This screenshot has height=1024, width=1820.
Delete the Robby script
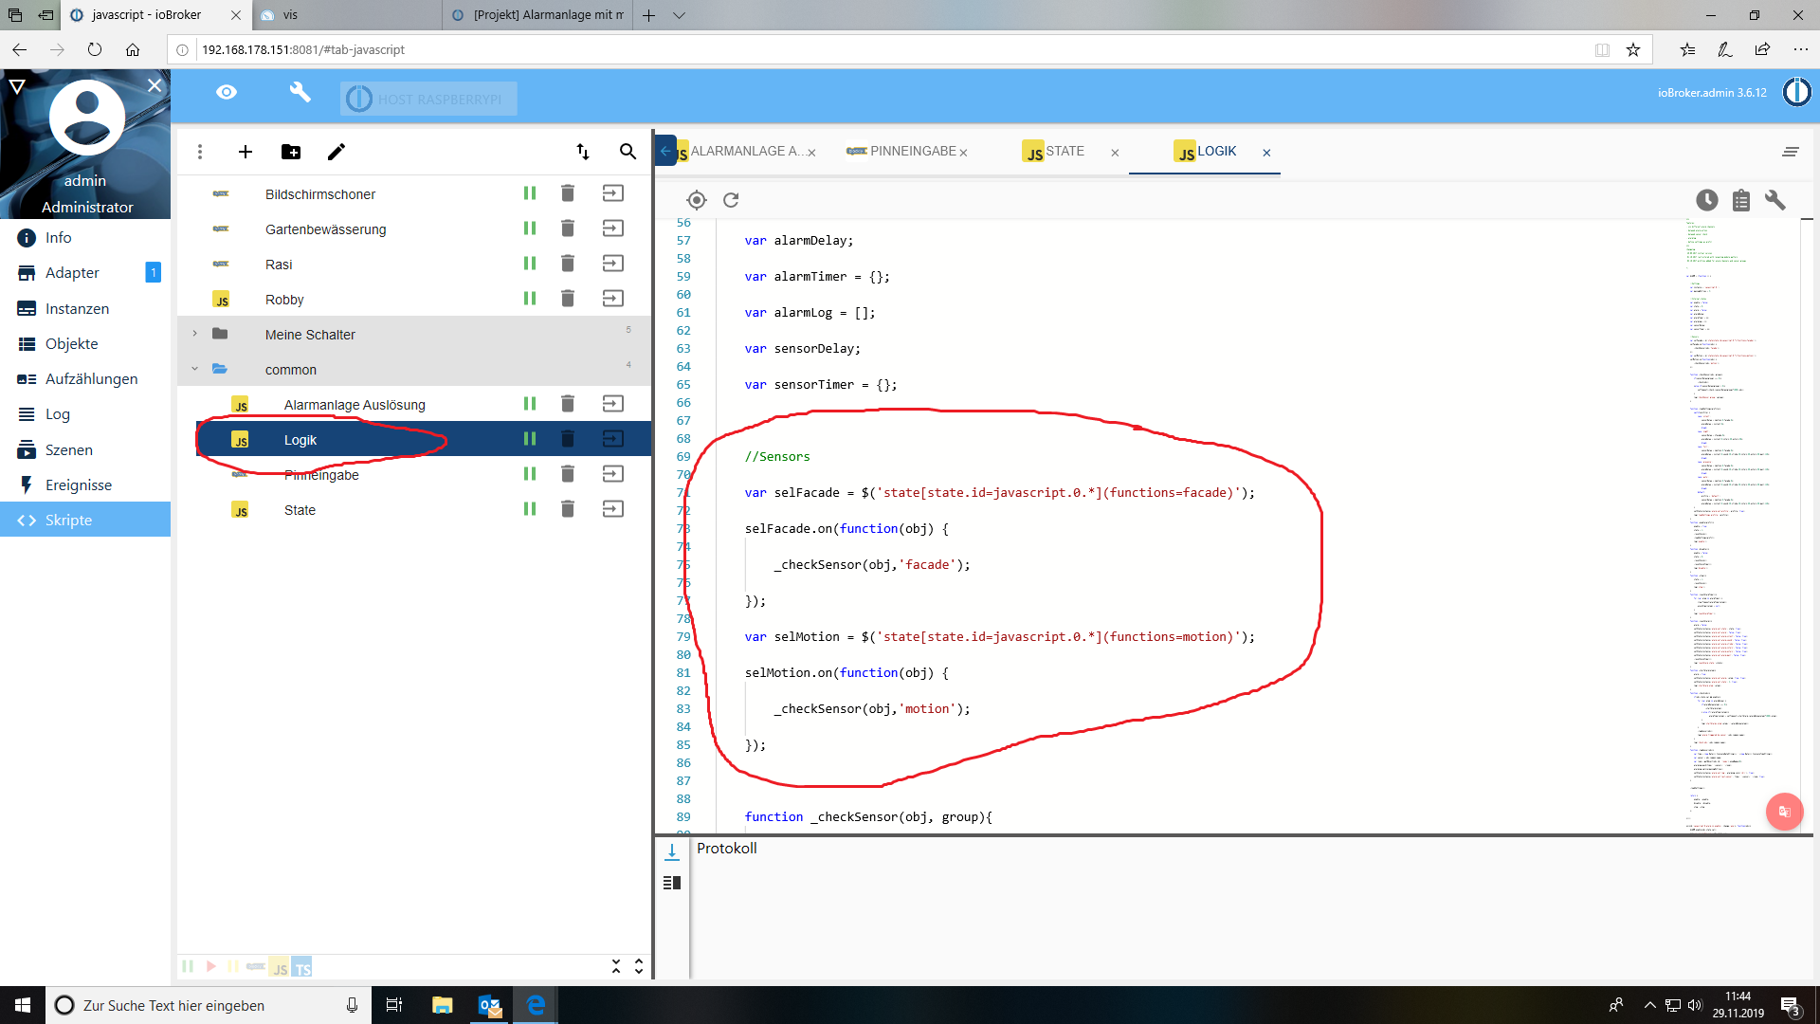coord(568,299)
